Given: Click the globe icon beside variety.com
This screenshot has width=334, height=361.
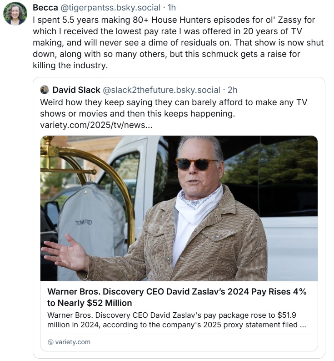Looking at the screenshot, I should pos(50,342).
